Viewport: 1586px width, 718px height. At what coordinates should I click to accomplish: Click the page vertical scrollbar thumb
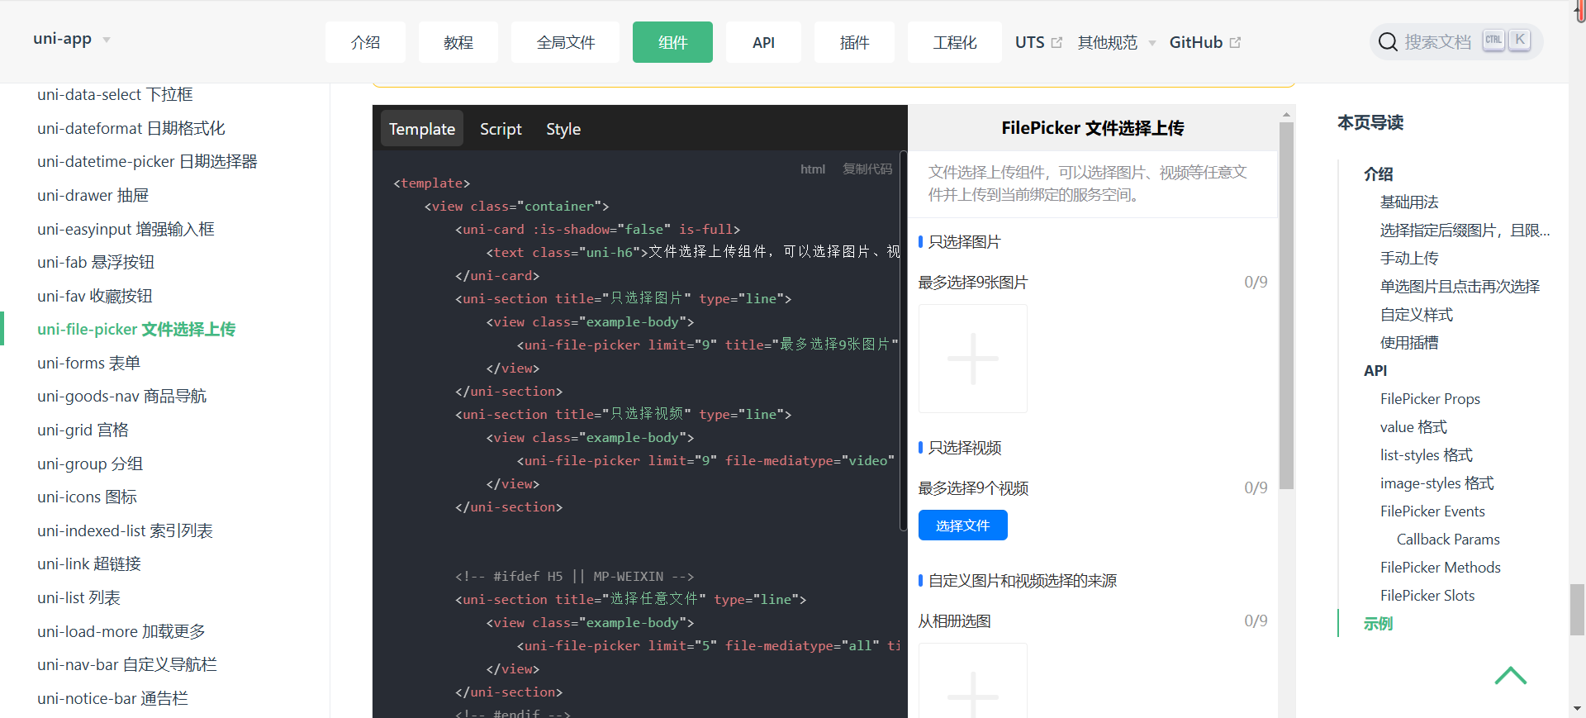(1578, 610)
